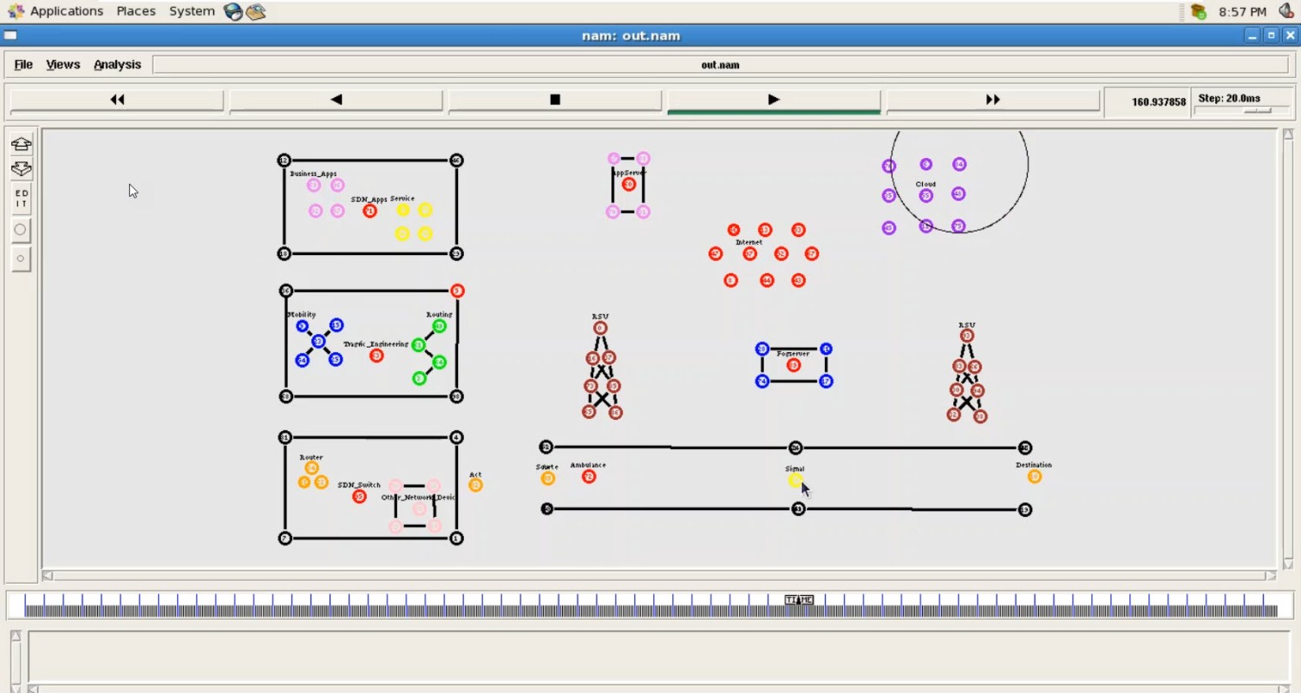
Task: Click the fast forward button
Action: pyautogui.click(x=993, y=100)
